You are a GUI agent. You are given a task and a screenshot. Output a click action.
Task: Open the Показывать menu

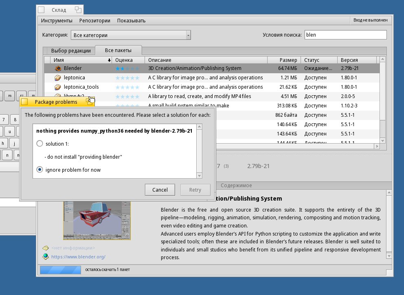[x=132, y=21]
